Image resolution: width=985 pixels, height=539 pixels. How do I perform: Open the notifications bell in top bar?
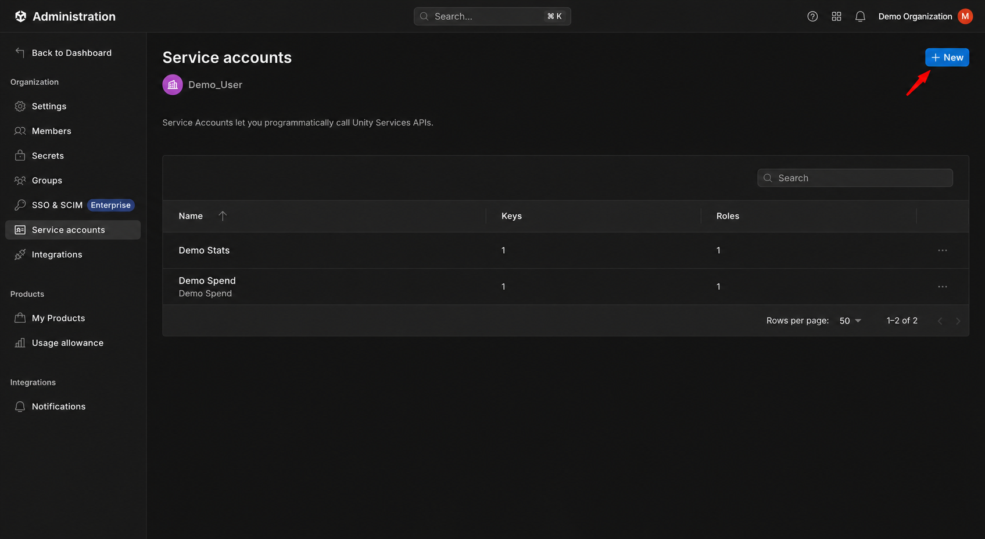tap(860, 16)
